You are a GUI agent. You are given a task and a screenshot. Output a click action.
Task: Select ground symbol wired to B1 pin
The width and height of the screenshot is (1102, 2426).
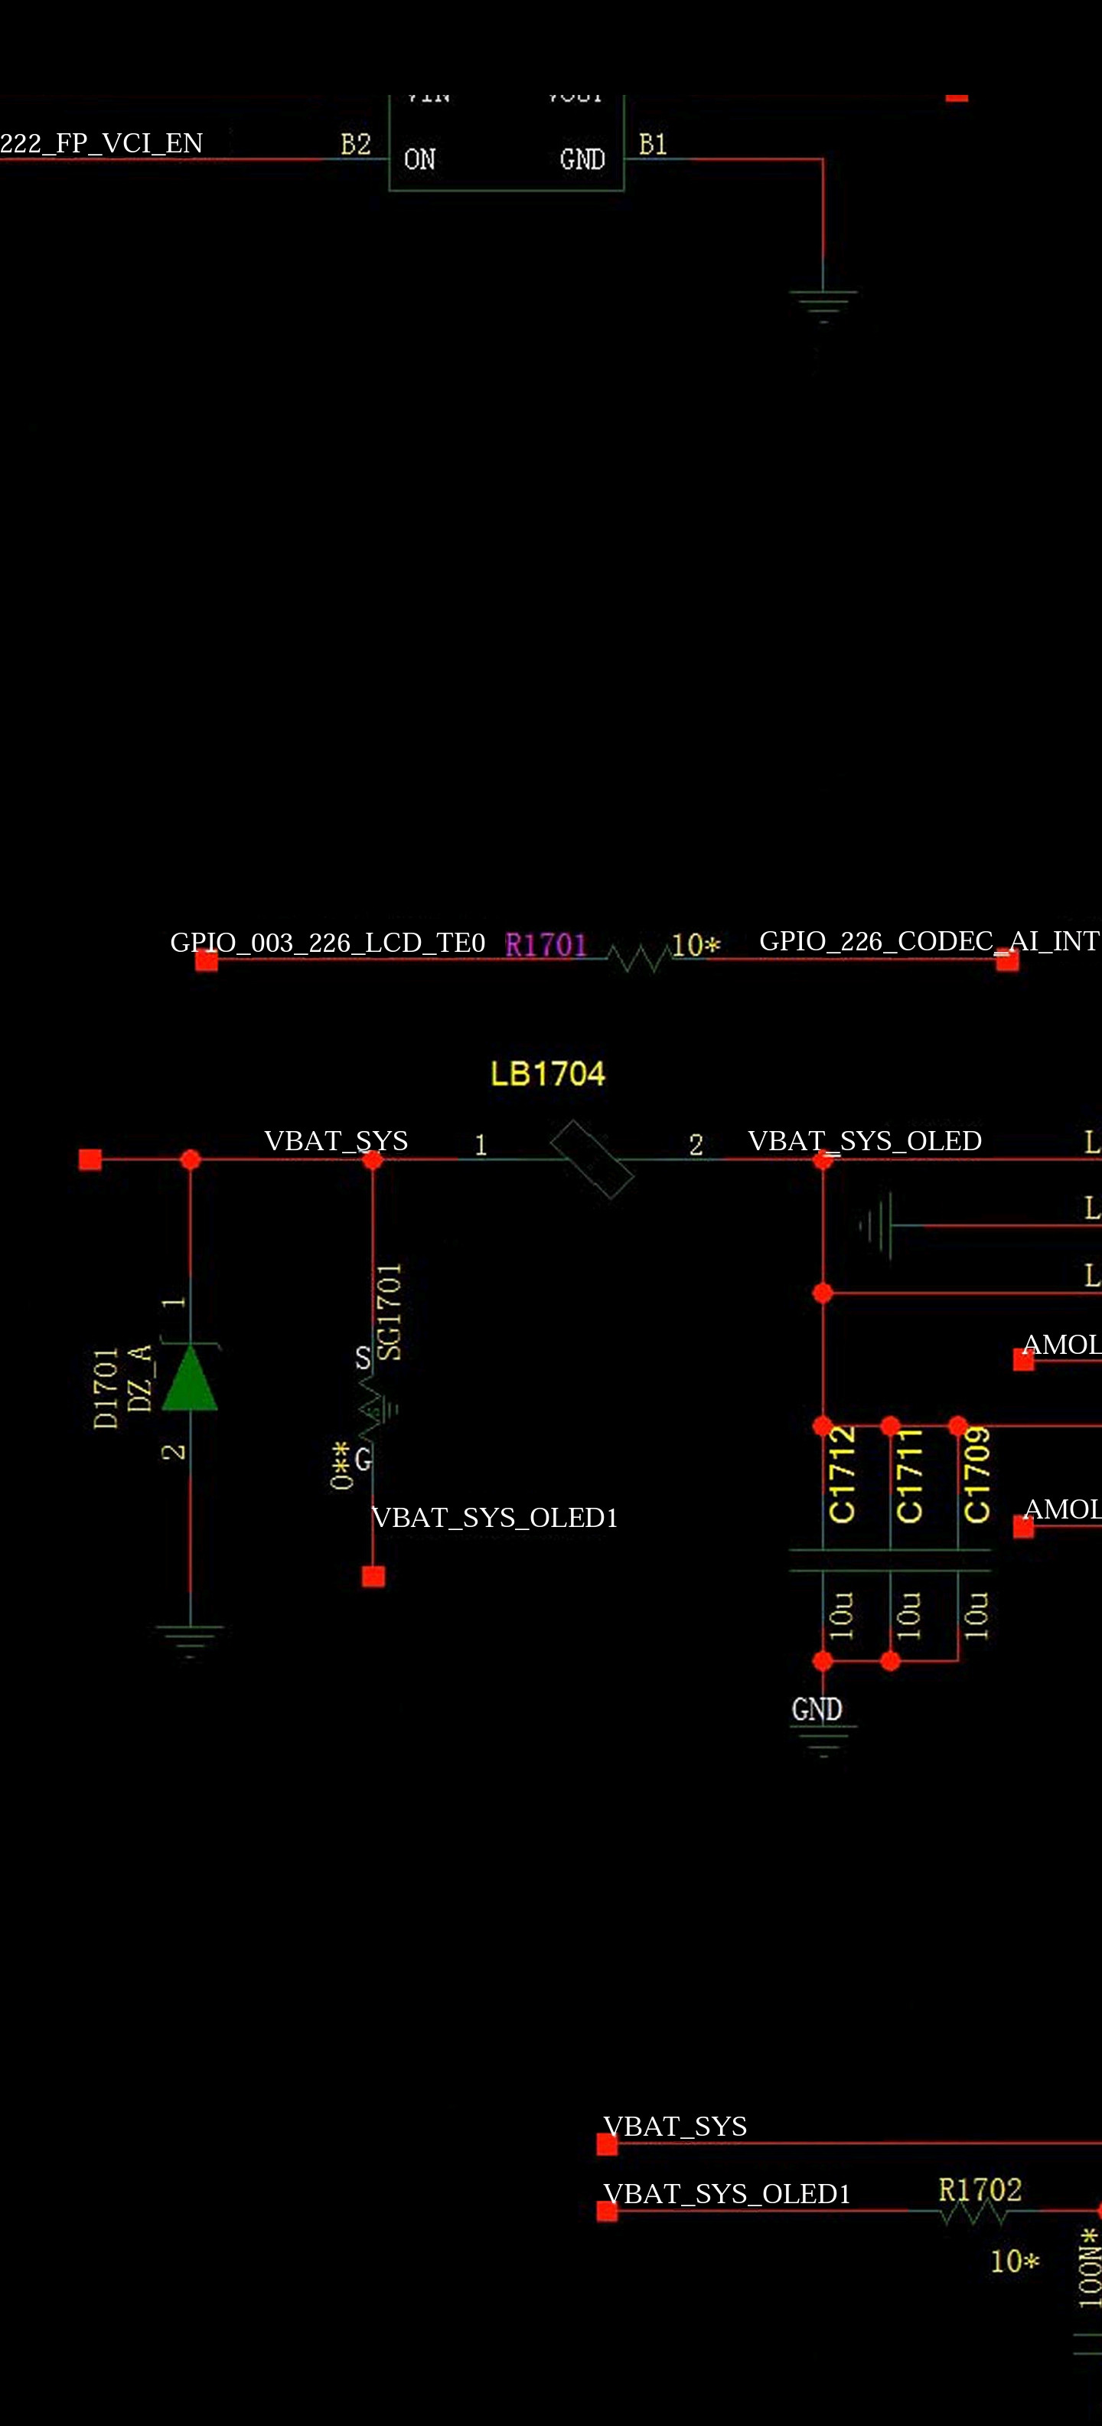823,307
